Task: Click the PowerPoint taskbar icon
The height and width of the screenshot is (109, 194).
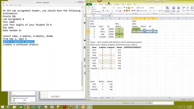Action: point(83,107)
